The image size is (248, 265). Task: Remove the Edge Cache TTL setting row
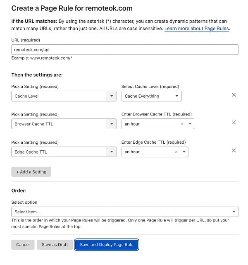tap(234, 151)
